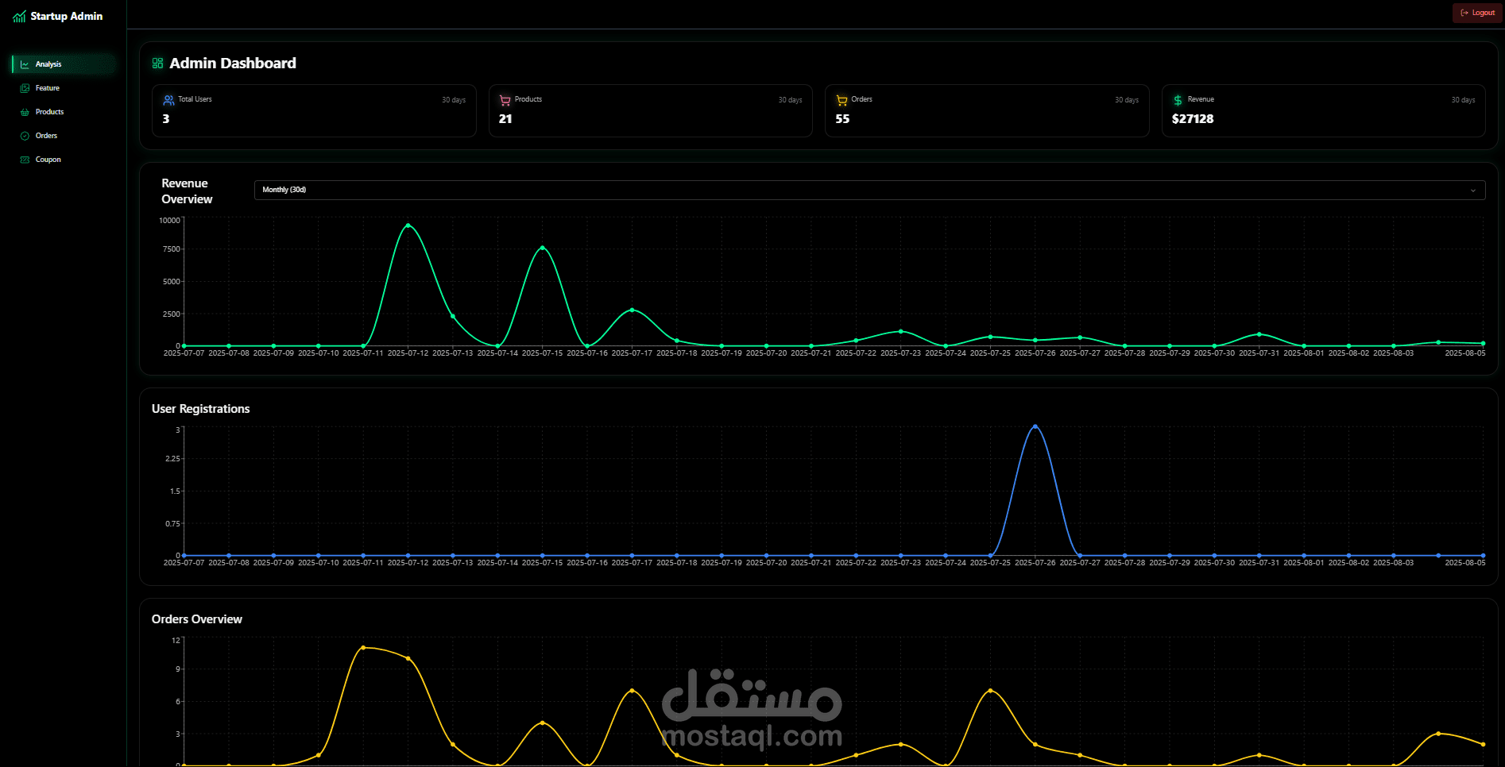Click the Startup Admin logo chart icon

pyautogui.click(x=19, y=17)
